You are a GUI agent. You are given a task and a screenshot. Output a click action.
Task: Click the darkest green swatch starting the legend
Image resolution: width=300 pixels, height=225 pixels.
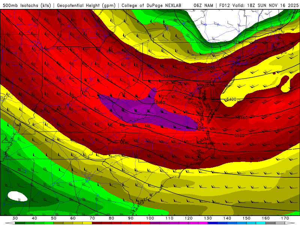[20, 223]
